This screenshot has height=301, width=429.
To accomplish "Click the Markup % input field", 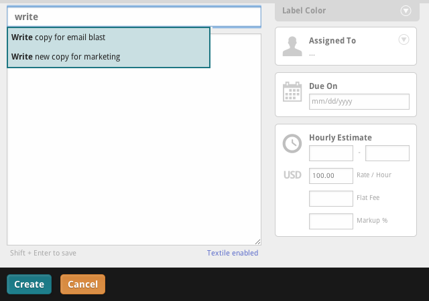I will 330,221.
